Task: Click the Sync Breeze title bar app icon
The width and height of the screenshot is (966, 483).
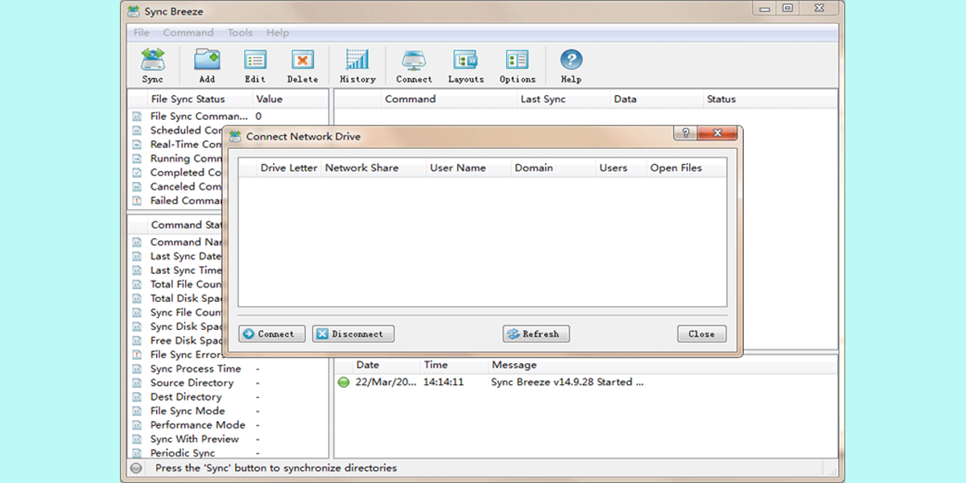Action: pyautogui.click(x=134, y=10)
